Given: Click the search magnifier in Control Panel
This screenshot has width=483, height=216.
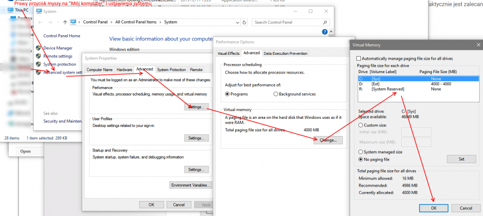Looking at the screenshot, I should [325, 22].
